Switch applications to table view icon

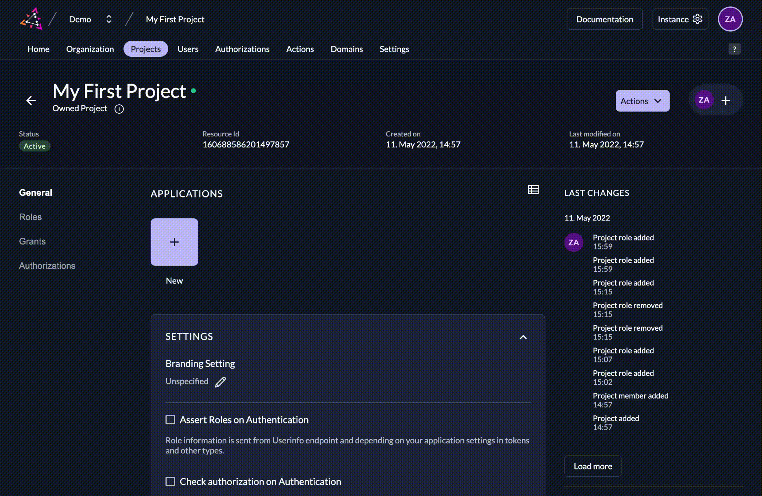click(x=533, y=190)
